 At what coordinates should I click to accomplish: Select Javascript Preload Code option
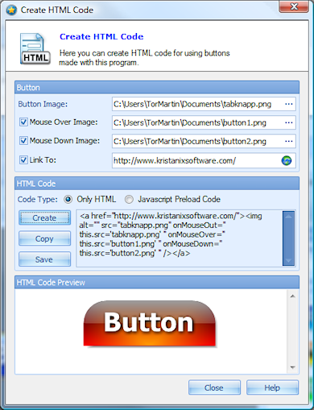pos(129,200)
